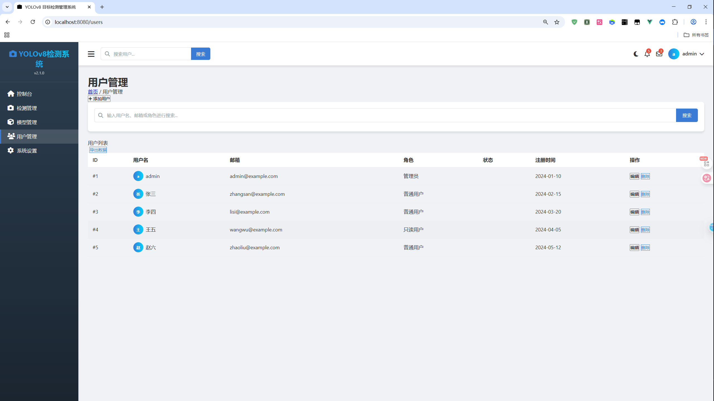Viewport: 714px width, 401px height.
Task: Click the YOLOv8 camera logo icon
Action: [x=13, y=54]
